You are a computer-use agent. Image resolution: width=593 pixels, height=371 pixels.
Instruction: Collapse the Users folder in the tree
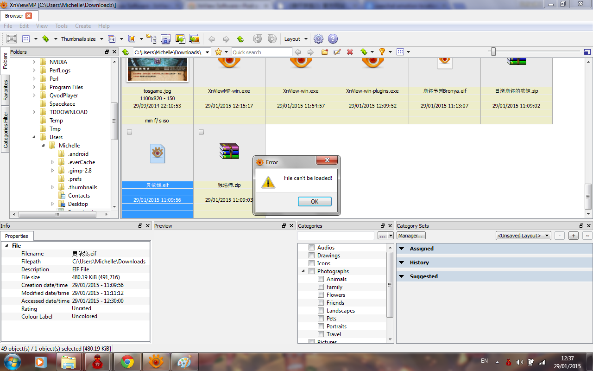pyautogui.click(x=34, y=137)
